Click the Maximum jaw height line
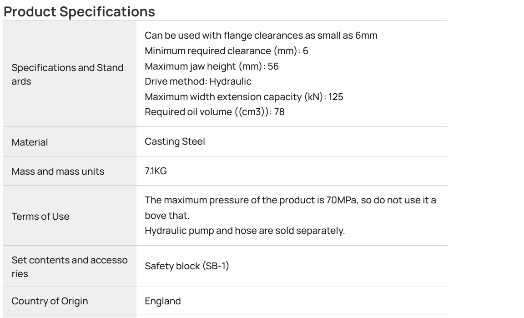The height and width of the screenshot is (318, 524). click(x=212, y=66)
